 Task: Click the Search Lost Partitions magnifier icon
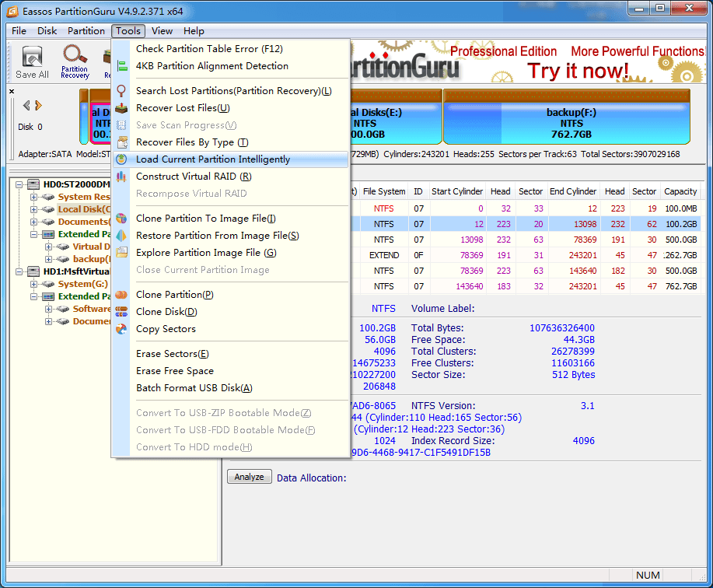click(121, 90)
